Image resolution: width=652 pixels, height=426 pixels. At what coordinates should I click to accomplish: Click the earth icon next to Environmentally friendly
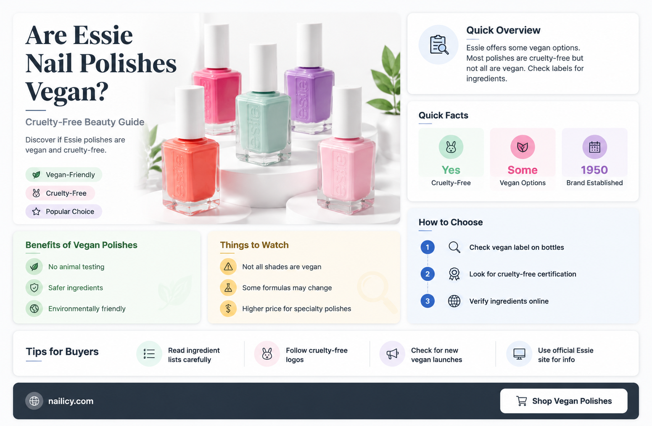(34, 309)
